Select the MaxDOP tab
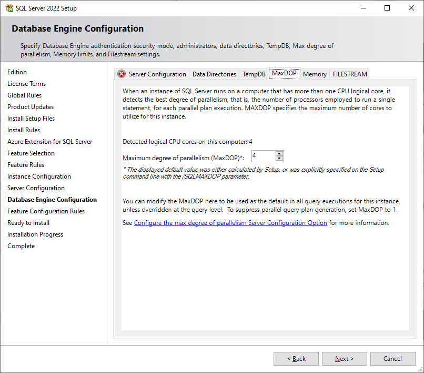The height and width of the screenshot is (373, 424). click(284, 73)
